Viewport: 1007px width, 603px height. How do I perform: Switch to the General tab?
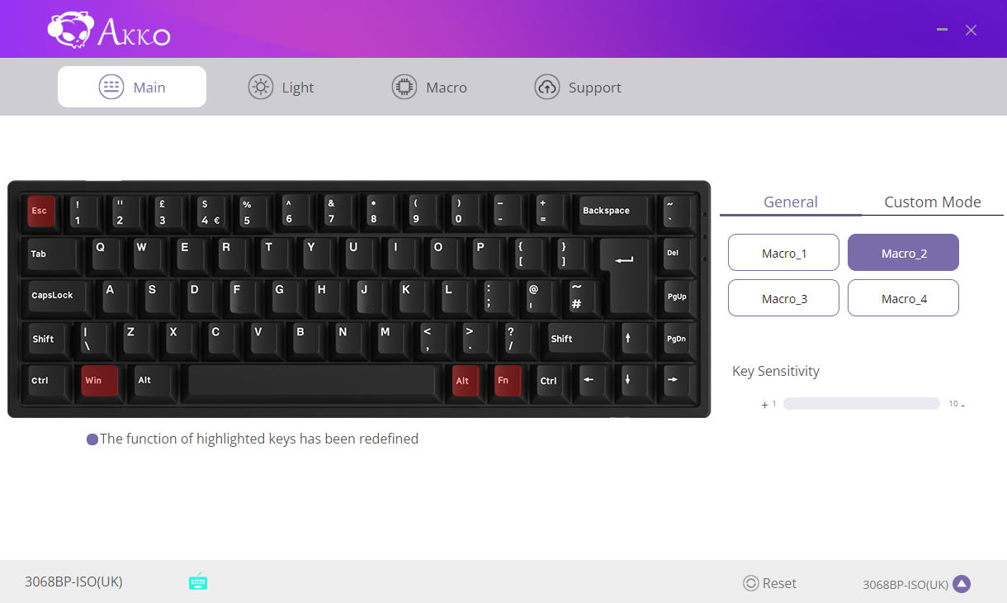click(x=791, y=202)
